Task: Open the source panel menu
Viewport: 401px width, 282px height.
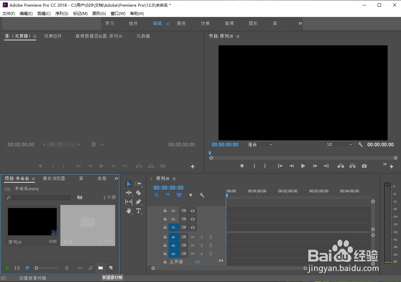Action: point(34,36)
